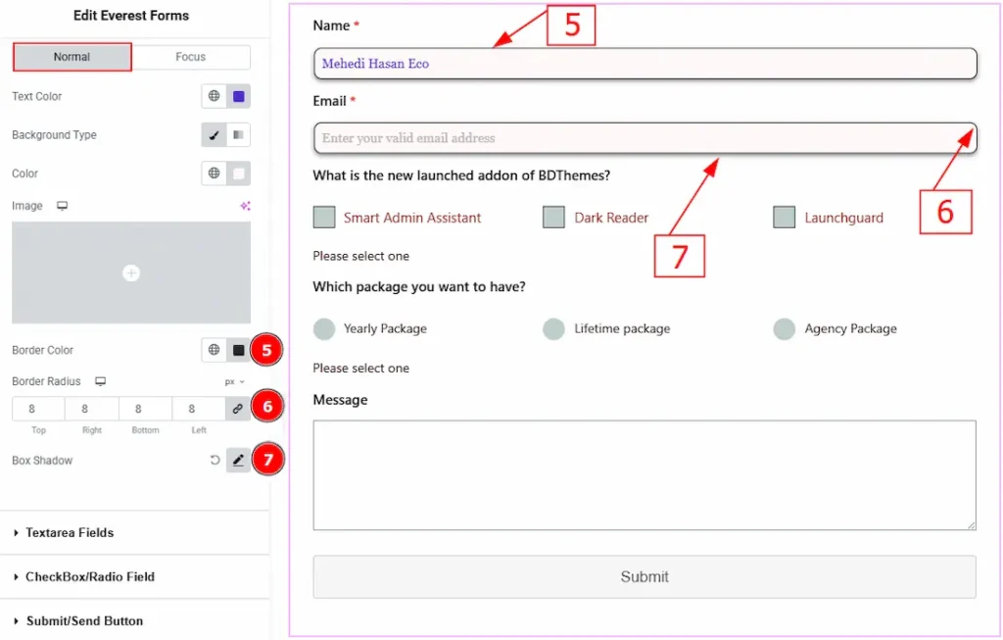Image resolution: width=1003 pixels, height=640 pixels.
Task: Switch to the Focus tab
Action: click(190, 57)
